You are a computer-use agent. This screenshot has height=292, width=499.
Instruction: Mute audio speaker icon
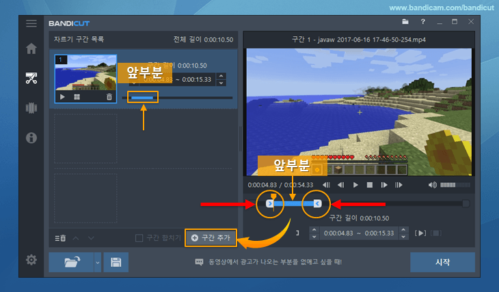432,185
